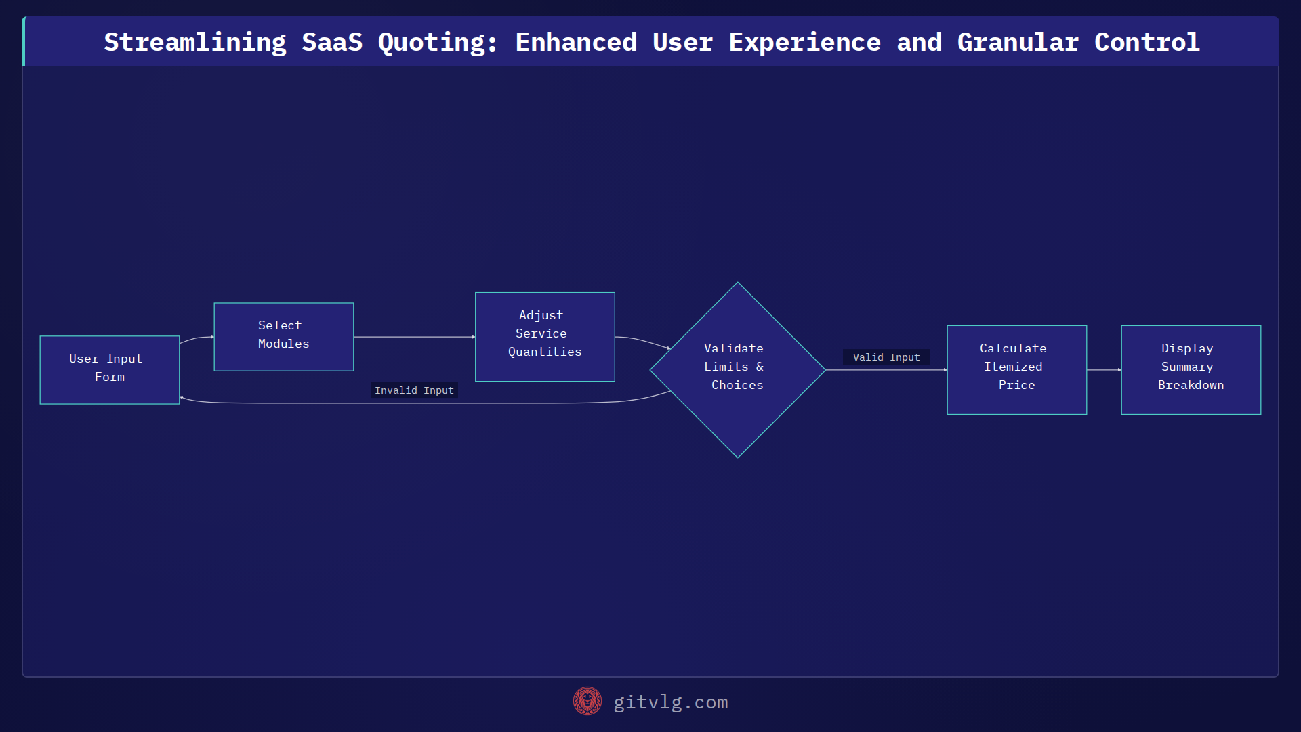Click the Streamlining SaaS Quoting title
1301x732 pixels.
coord(651,42)
